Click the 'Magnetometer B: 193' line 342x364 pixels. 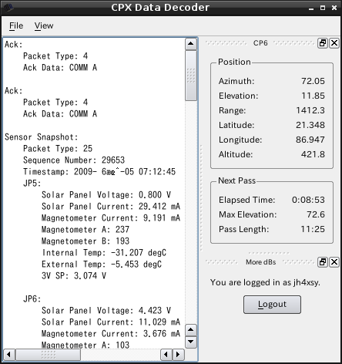click(85, 241)
